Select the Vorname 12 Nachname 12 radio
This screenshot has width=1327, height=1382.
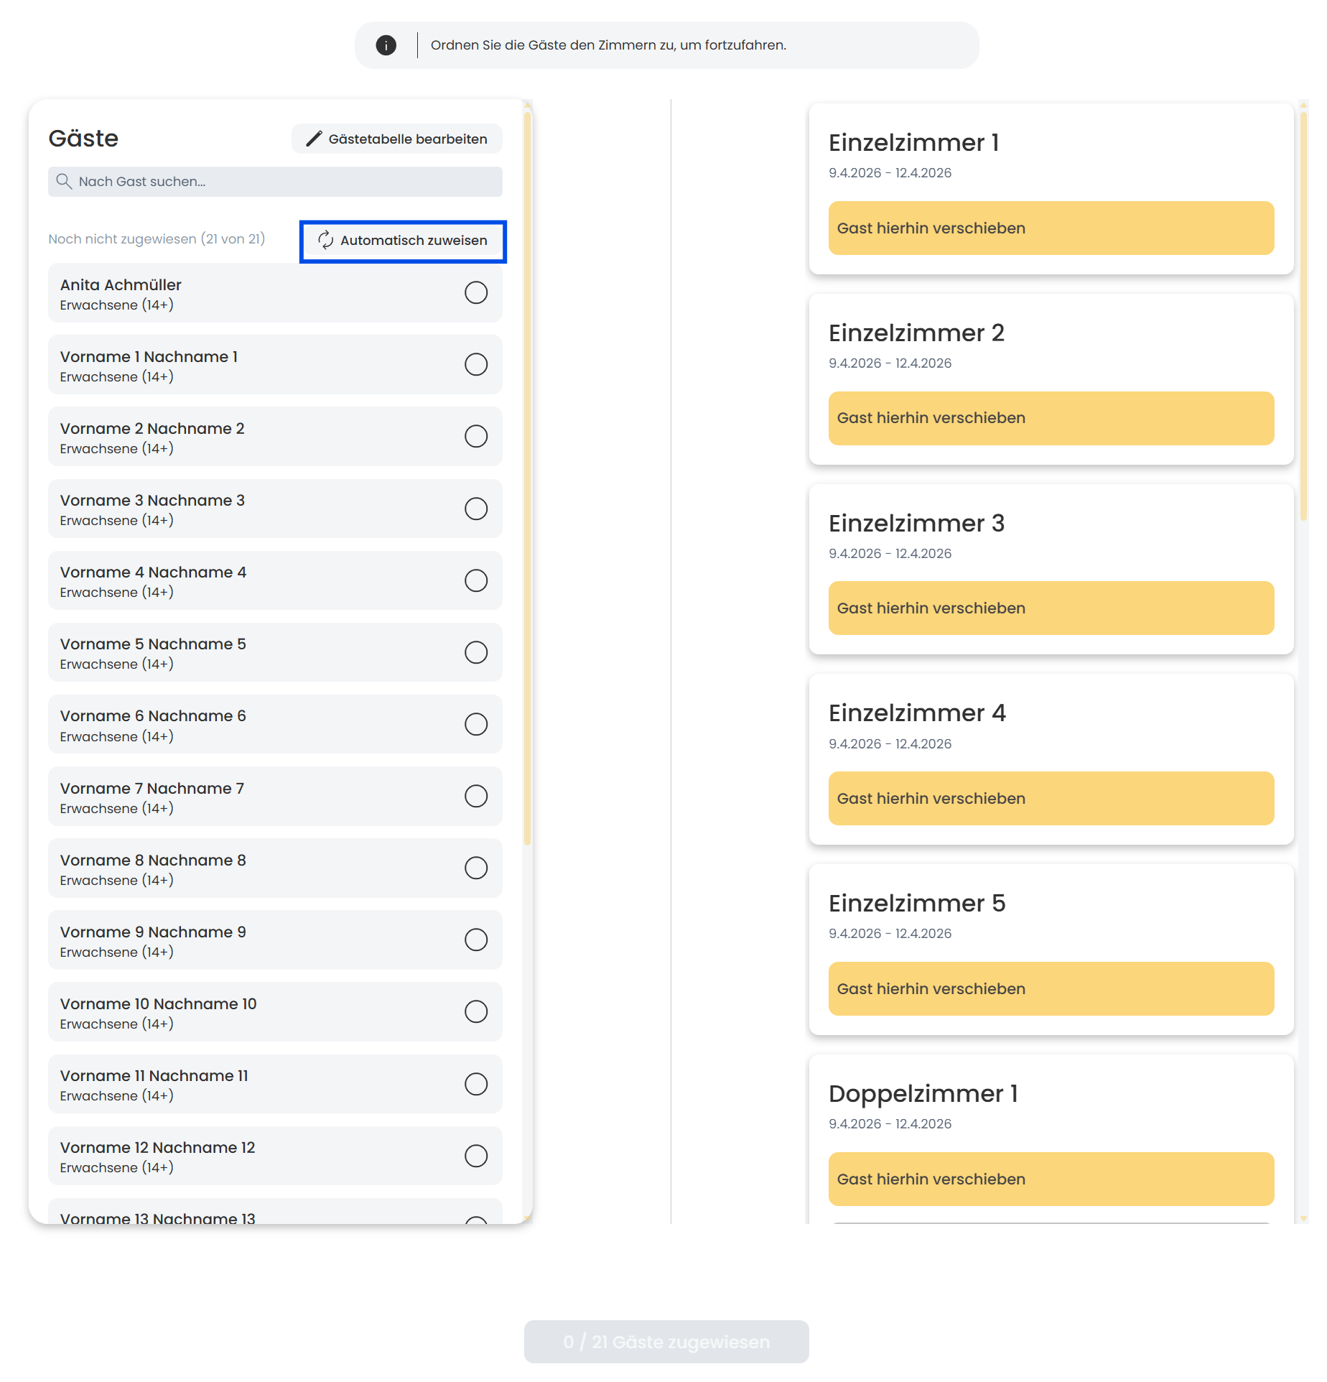(475, 1156)
